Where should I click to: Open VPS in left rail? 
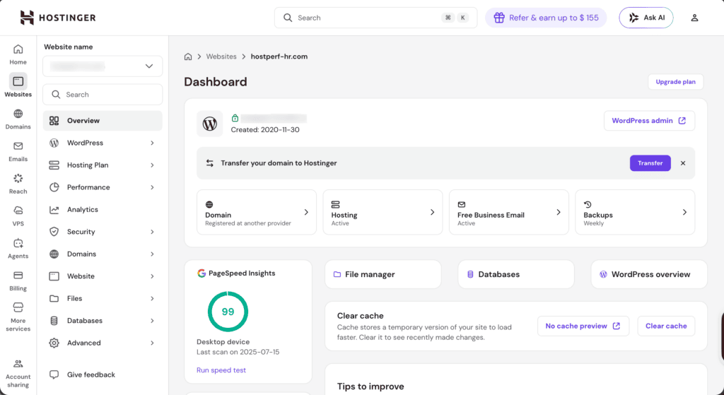point(18,216)
